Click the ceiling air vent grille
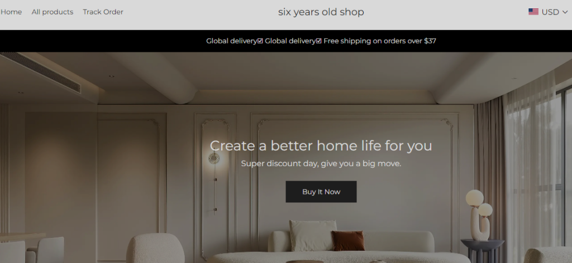Viewport: 572px width, 263px height. [x=41, y=72]
